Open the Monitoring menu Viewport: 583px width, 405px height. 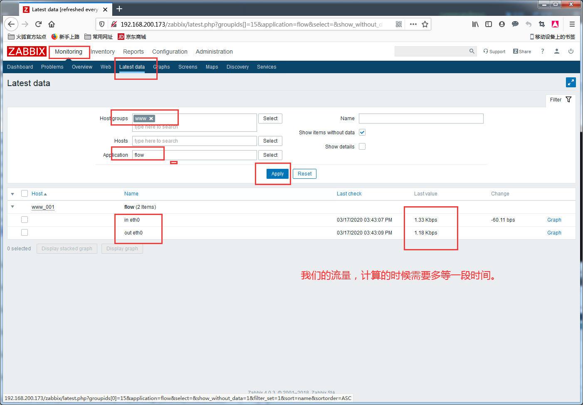[x=69, y=52]
